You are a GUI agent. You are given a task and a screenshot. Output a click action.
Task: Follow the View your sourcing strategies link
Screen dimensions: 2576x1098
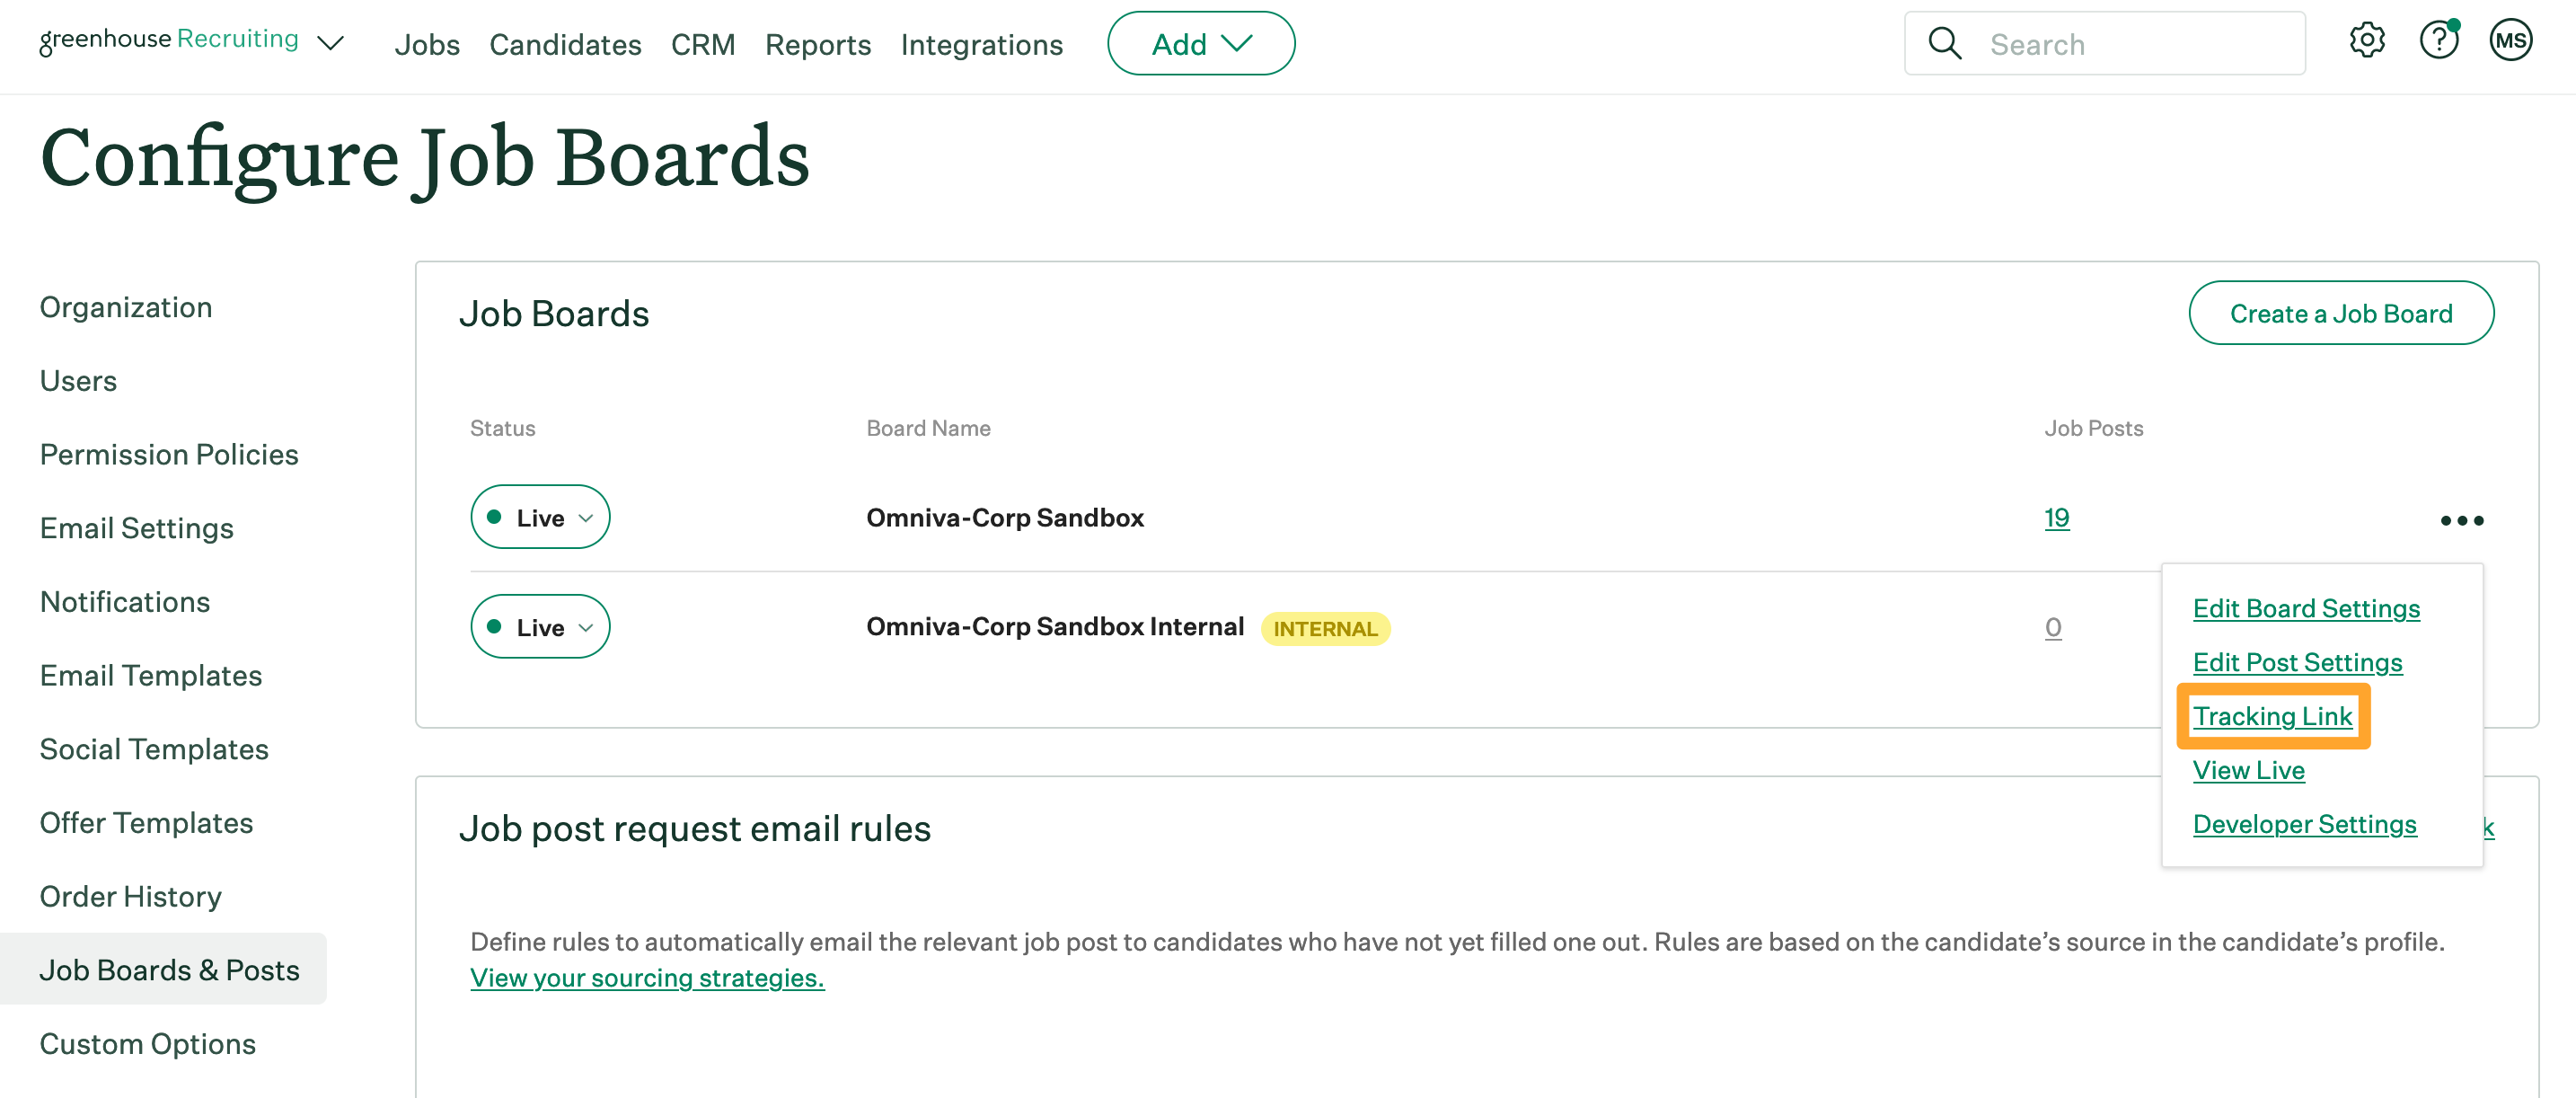tap(647, 977)
